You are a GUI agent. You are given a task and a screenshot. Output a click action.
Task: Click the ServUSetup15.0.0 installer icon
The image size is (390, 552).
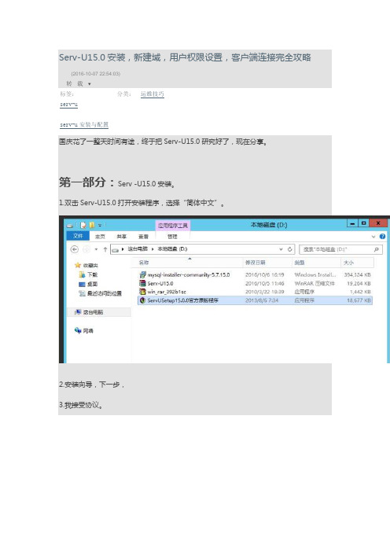pos(142,300)
